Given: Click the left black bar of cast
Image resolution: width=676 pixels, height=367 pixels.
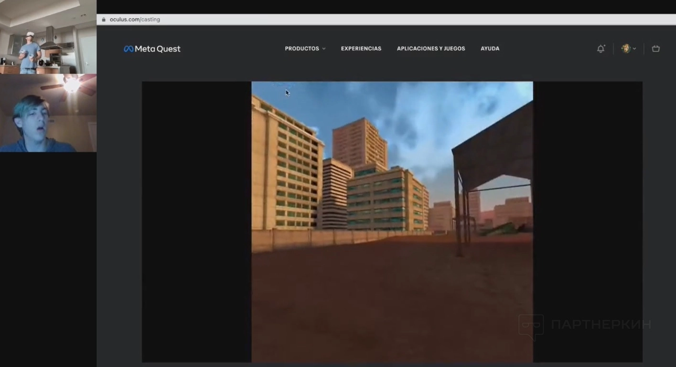Looking at the screenshot, I should click(x=196, y=221).
